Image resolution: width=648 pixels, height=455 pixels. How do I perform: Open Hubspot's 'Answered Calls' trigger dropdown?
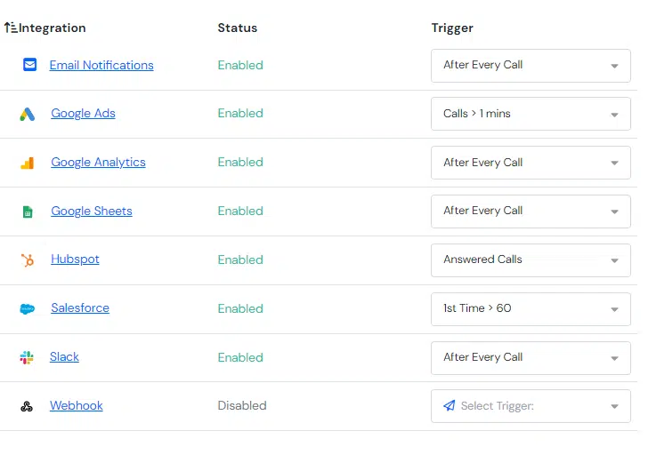[x=531, y=260]
